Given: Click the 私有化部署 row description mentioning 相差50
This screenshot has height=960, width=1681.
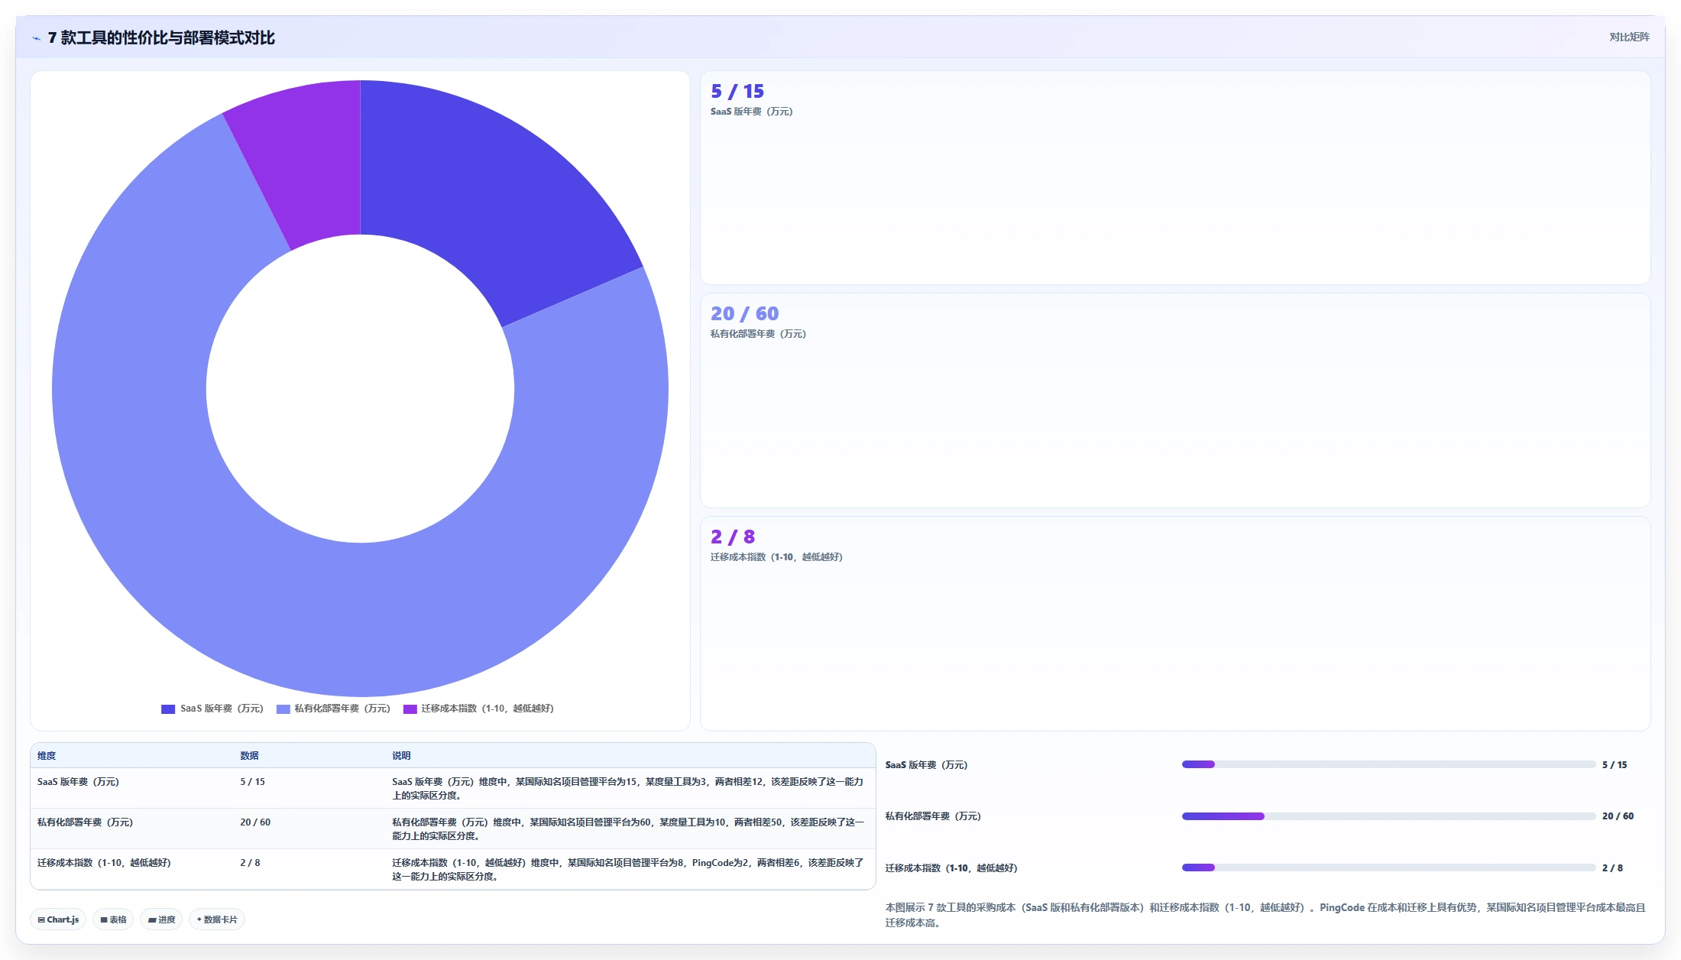Looking at the screenshot, I should [x=628, y=829].
